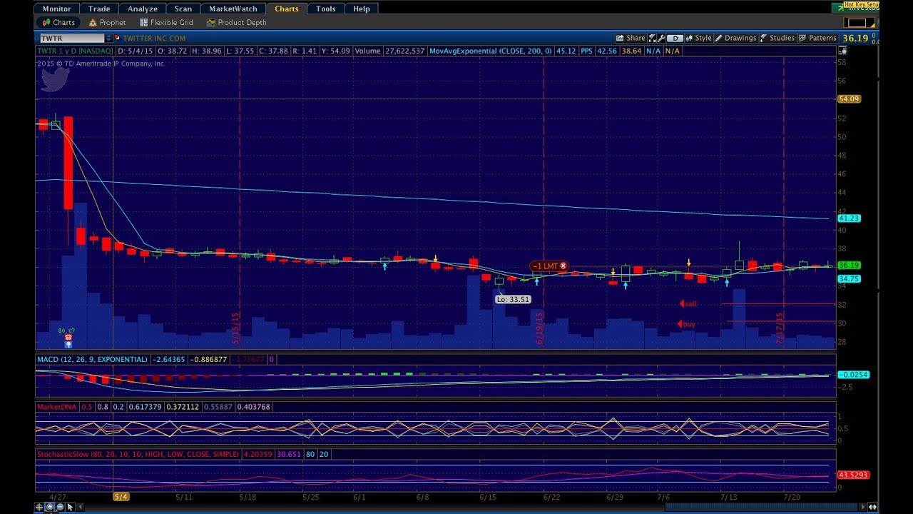The height and width of the screenshot is (514, 913).
Task: Open chart settings wrench icon
Action: coord(662,38)
